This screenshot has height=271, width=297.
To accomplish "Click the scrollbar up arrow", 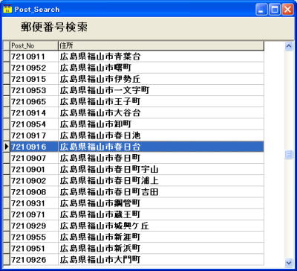I will point(289,46).
